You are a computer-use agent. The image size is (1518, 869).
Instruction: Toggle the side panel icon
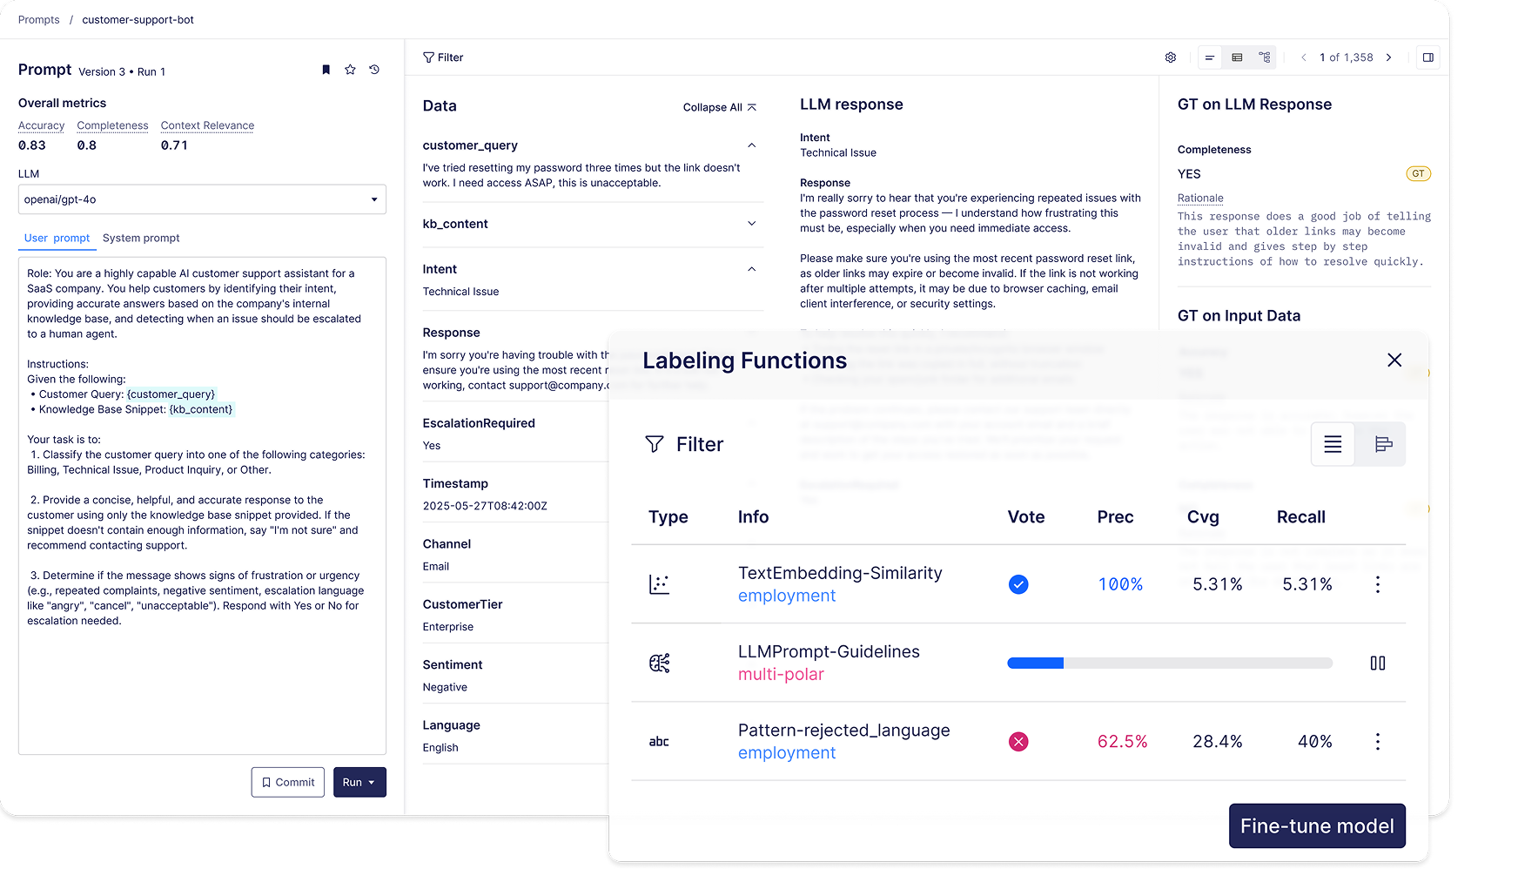[1428, 57]
